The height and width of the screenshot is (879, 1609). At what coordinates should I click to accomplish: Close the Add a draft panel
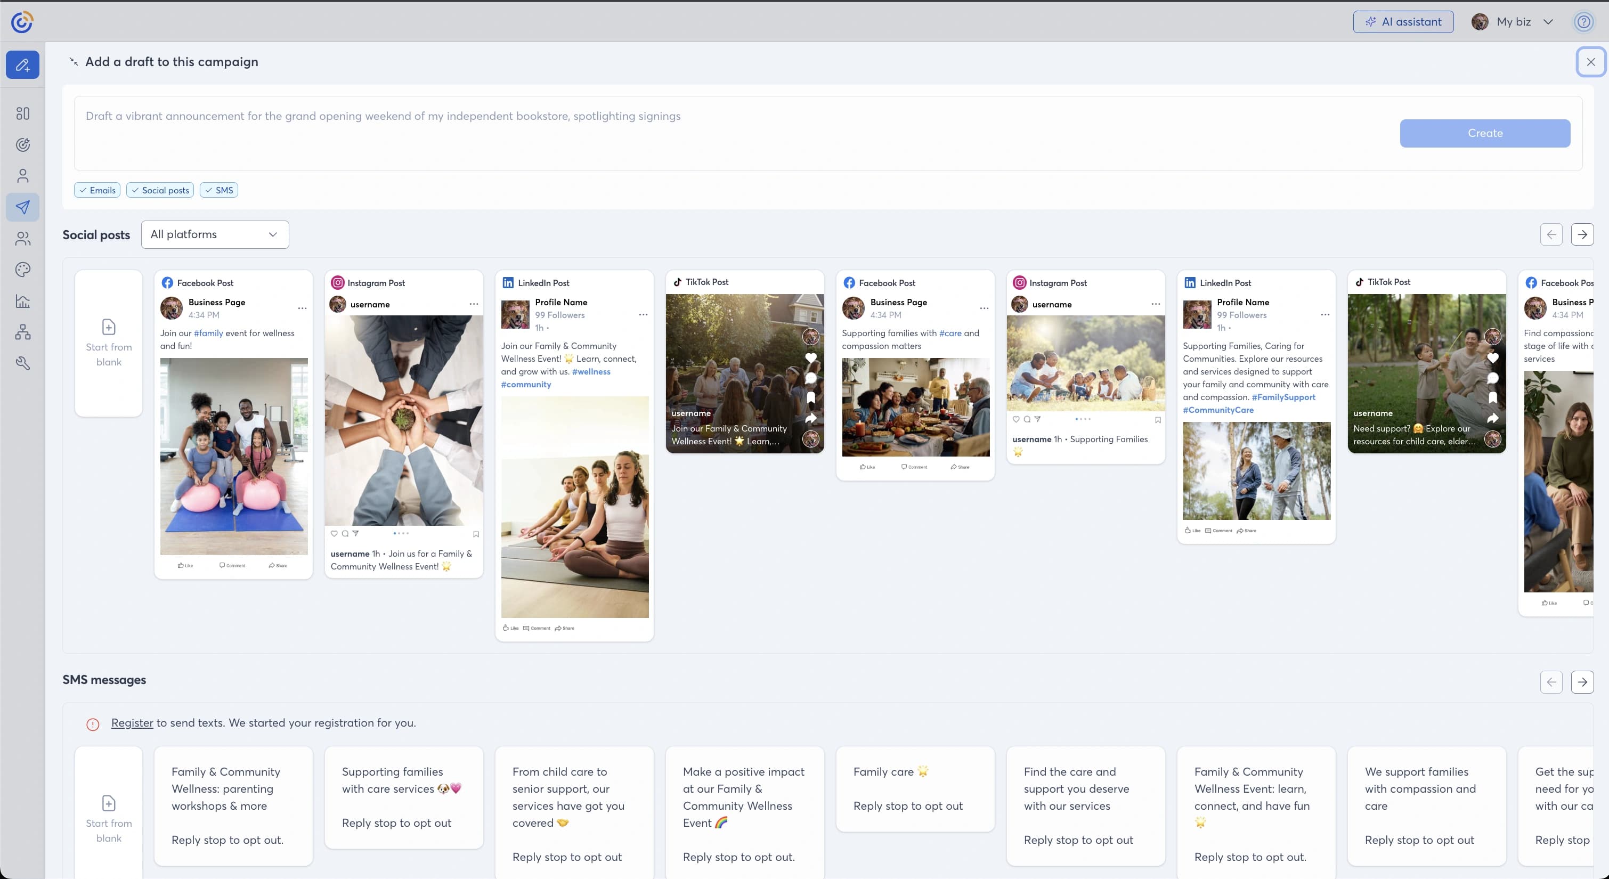tap(1590, 62)
